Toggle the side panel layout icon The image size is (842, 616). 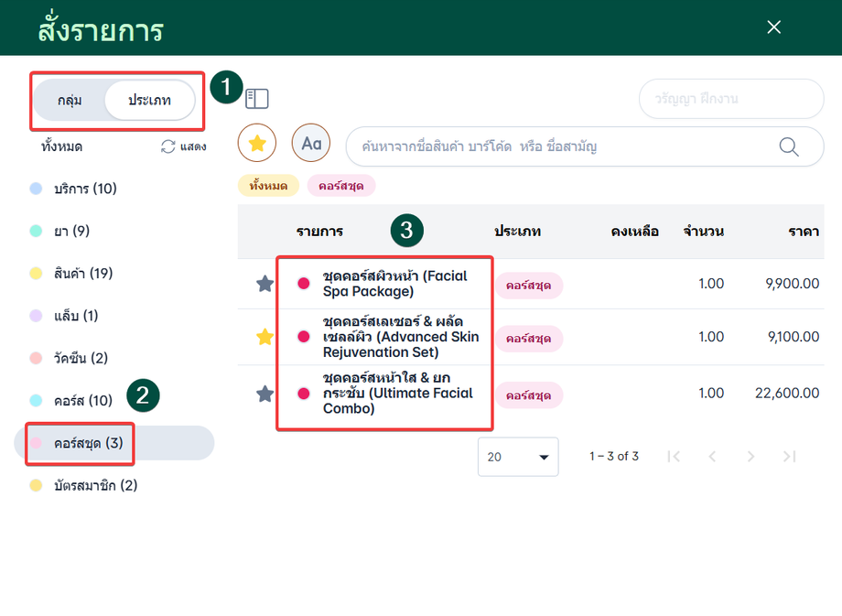coord(256,99)
